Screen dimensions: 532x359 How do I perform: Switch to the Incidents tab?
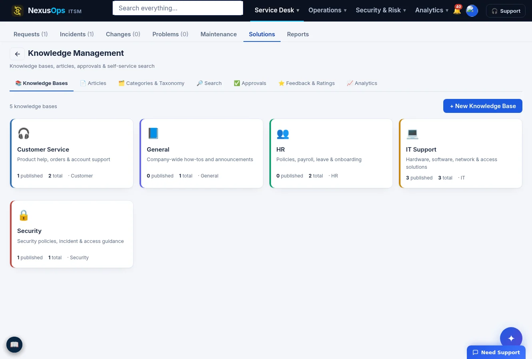point(77,34)
